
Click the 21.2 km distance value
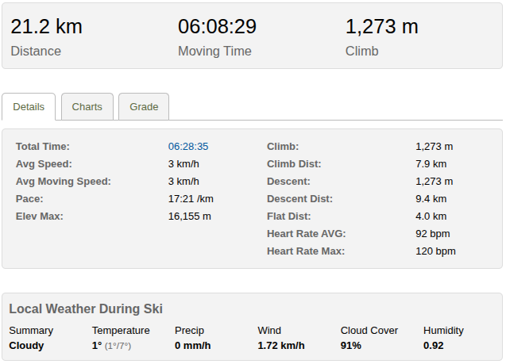tap(46, 27)
